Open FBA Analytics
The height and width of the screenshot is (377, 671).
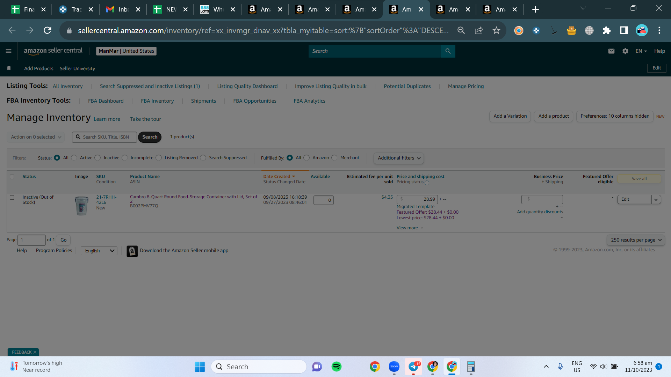pos(309,101)
